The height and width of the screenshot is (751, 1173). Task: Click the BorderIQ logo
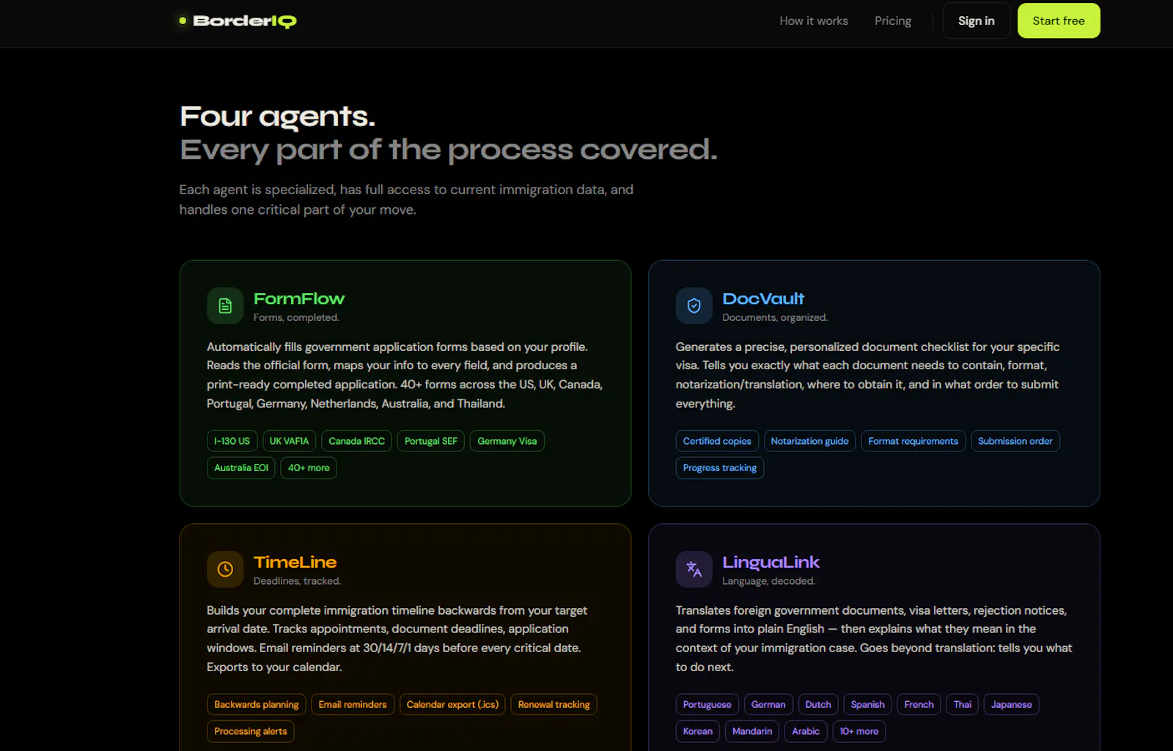tap(238, 21)
